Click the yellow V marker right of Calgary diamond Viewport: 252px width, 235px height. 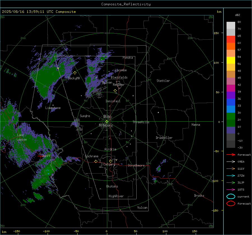point(116,160)
